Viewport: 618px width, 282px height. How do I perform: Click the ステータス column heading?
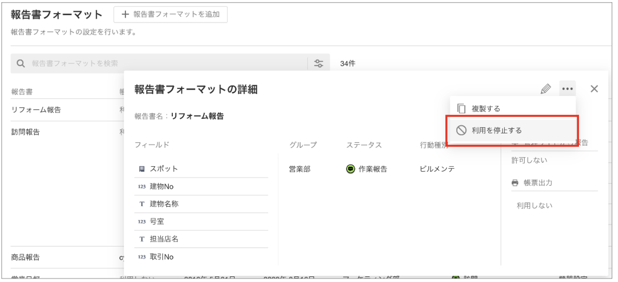[x=364, y=145]
